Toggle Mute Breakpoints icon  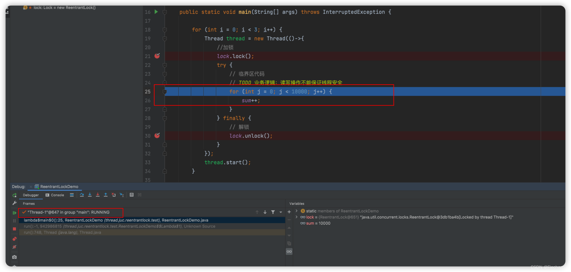click(x=14, y=247)
